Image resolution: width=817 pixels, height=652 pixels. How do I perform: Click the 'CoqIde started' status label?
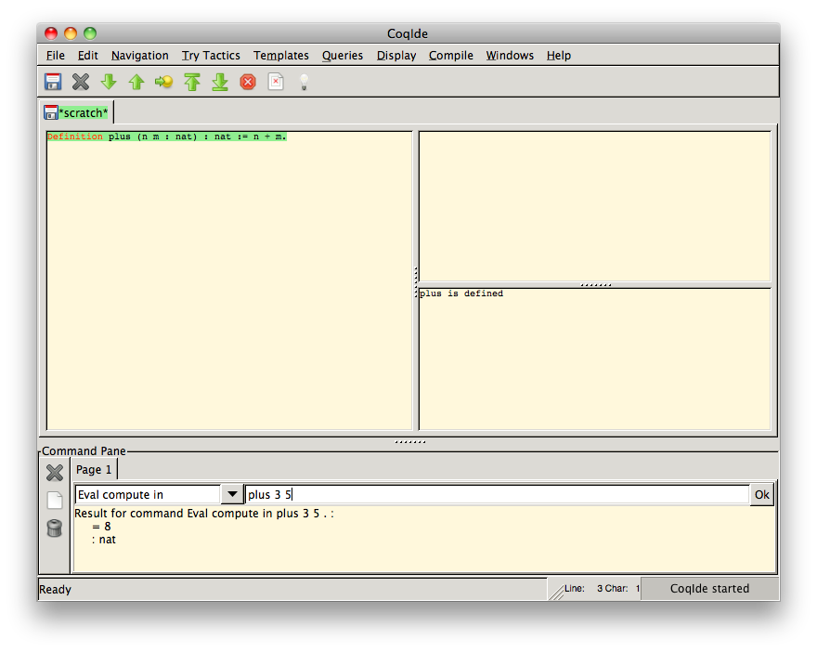point(709,589)
